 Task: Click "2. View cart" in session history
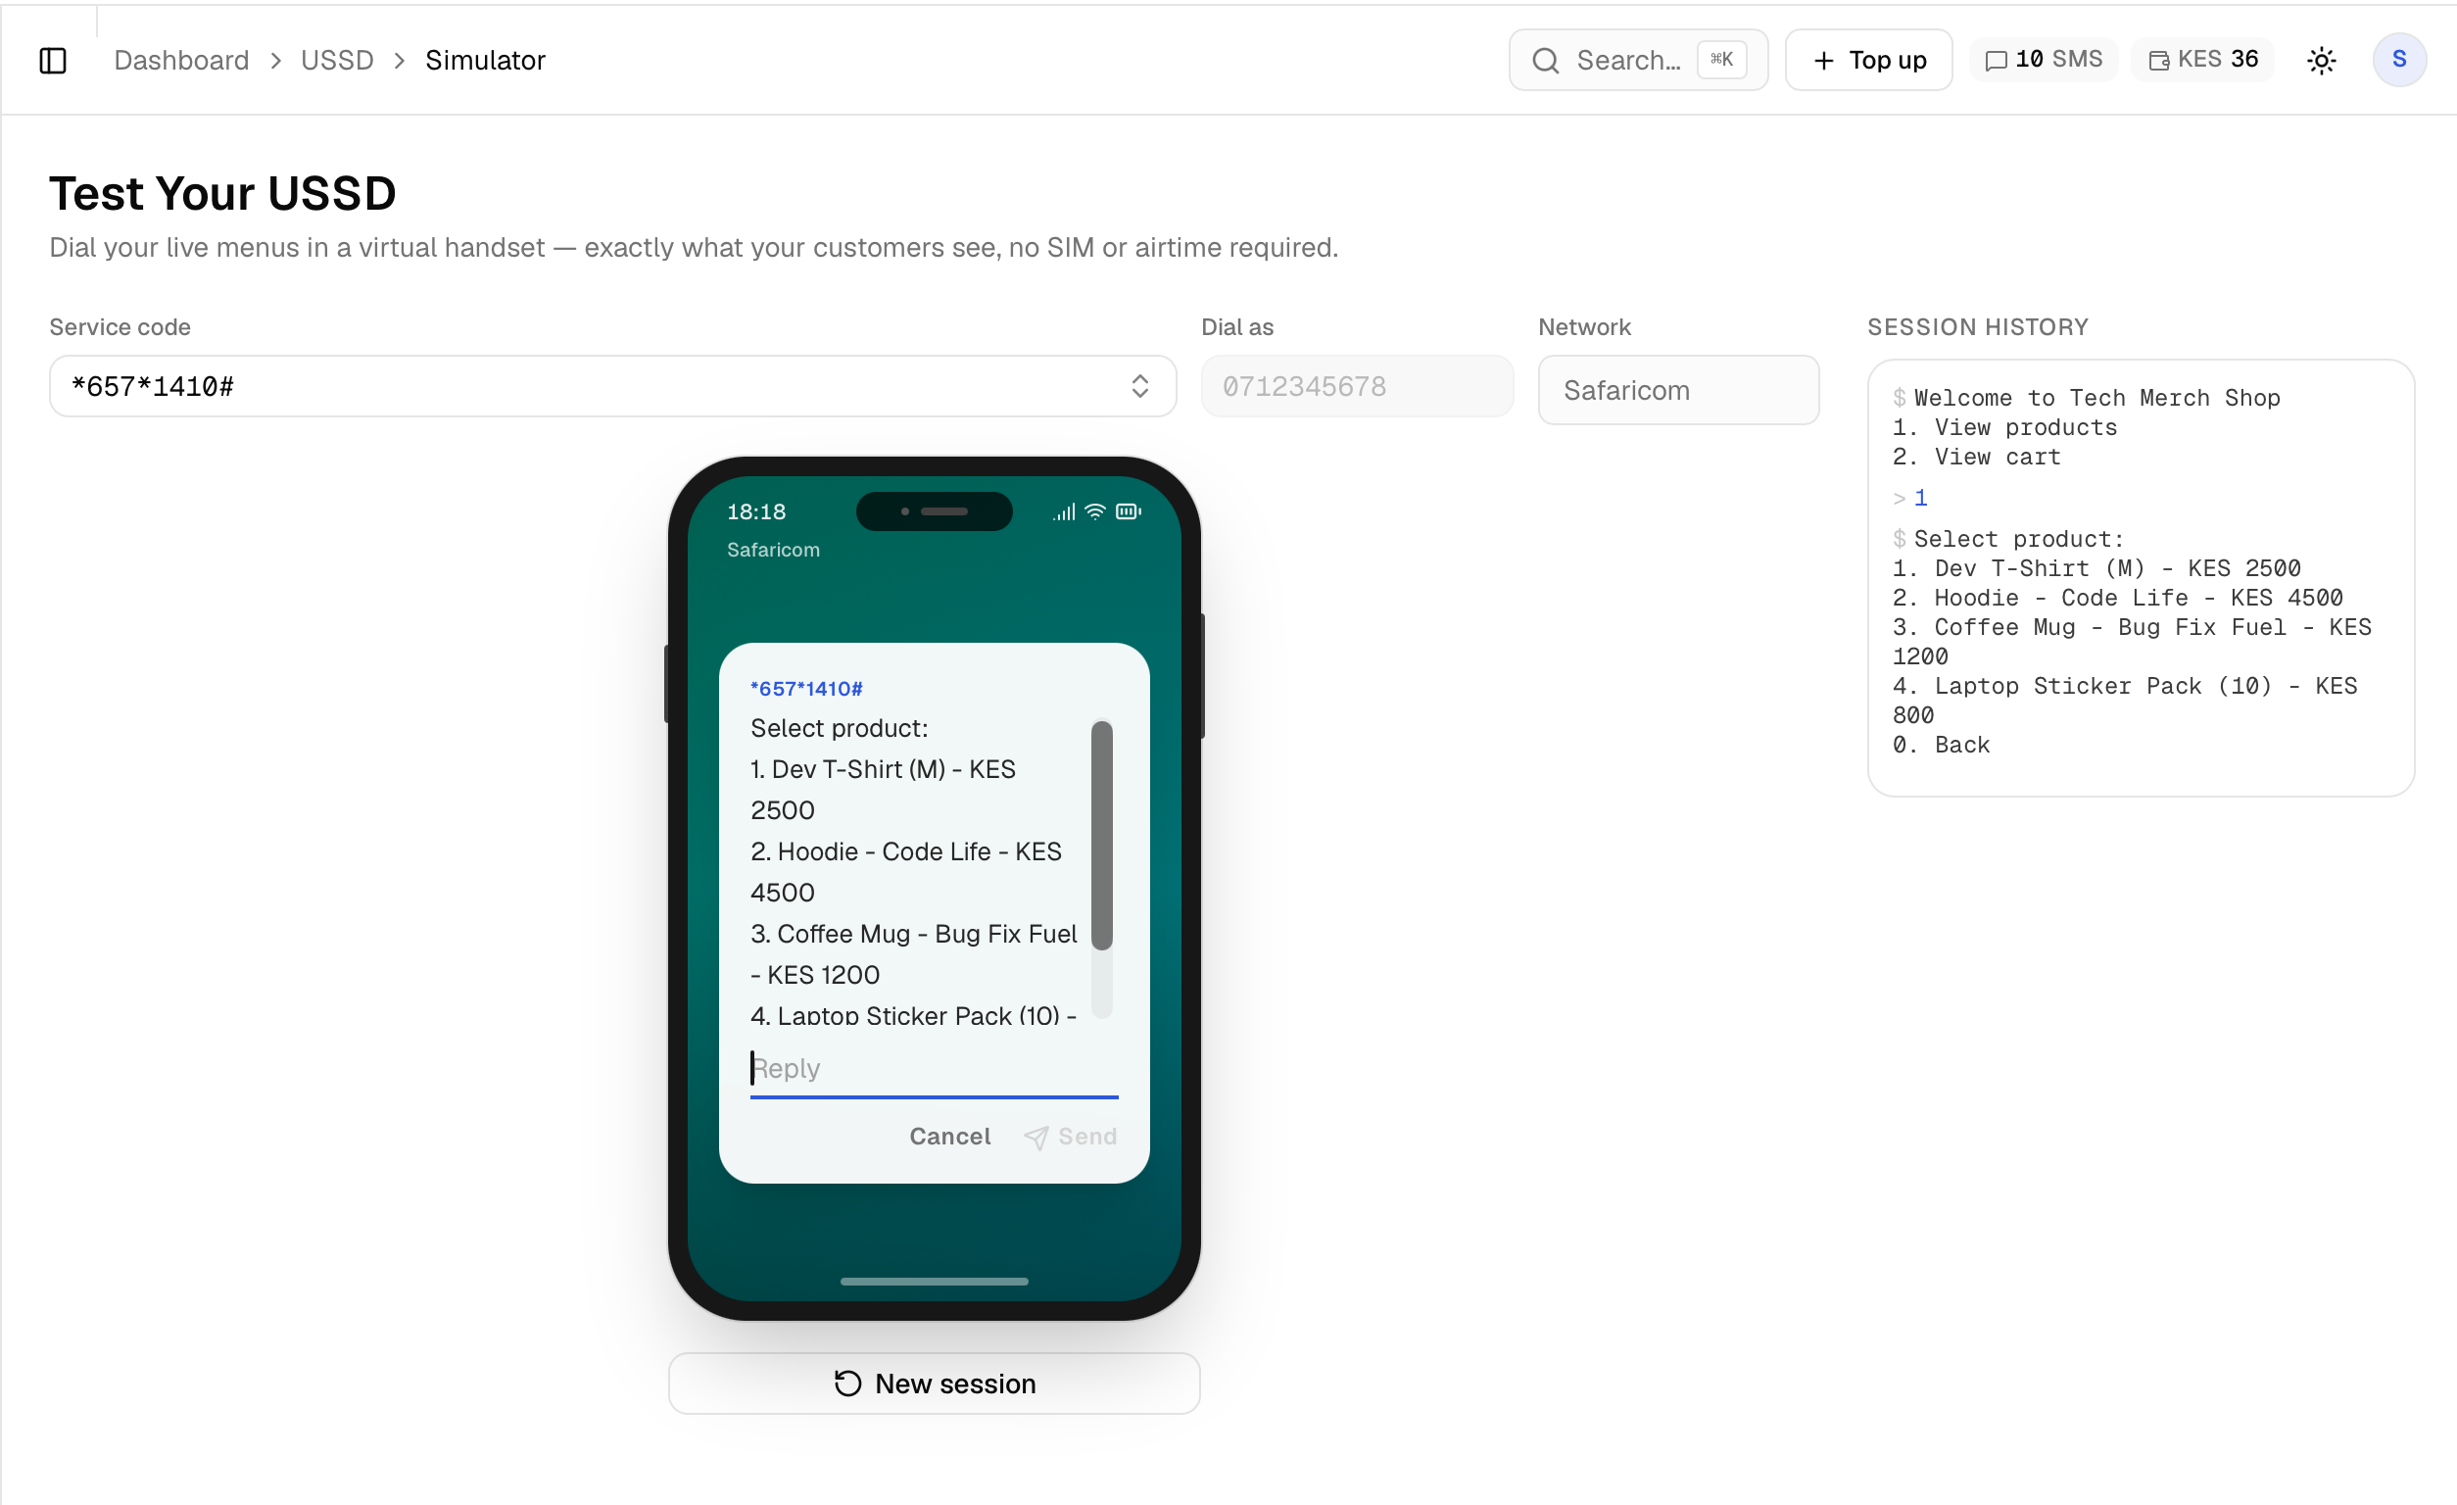click(x=1976, y=457)
